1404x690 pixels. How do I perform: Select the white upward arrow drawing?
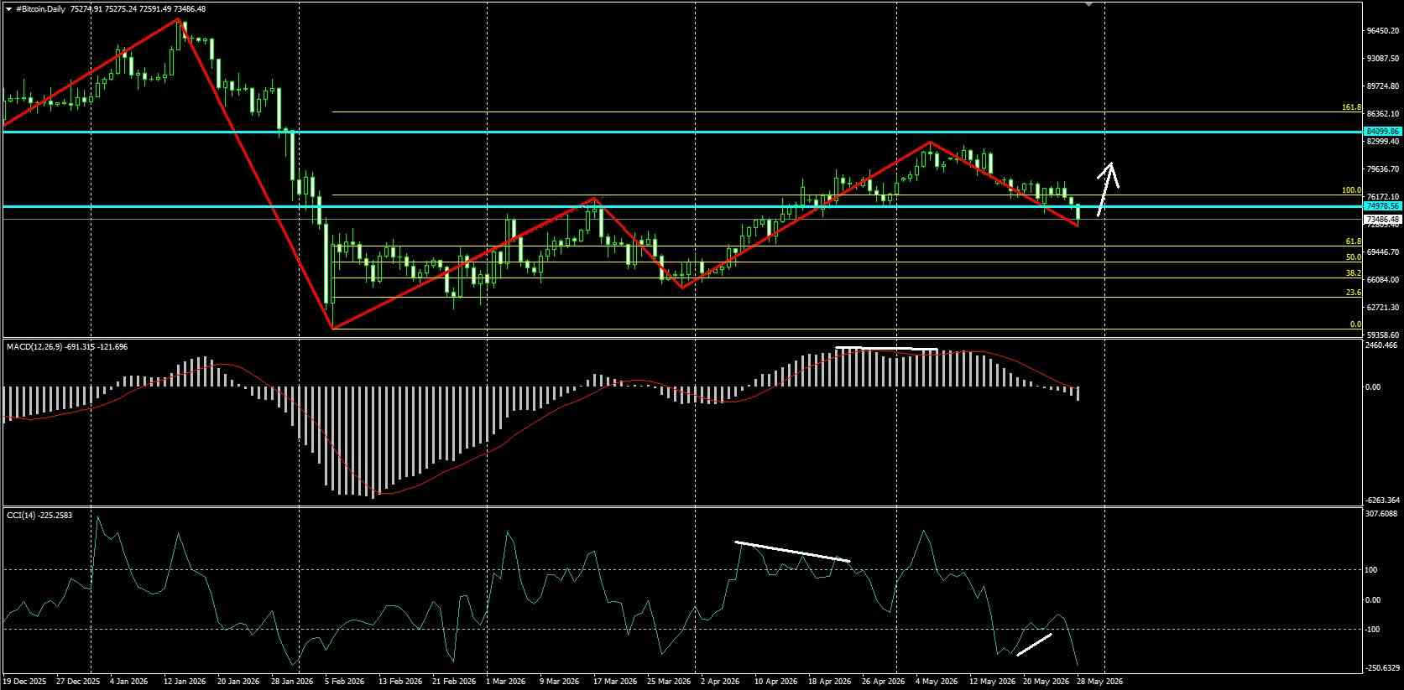click(1108, 189)
